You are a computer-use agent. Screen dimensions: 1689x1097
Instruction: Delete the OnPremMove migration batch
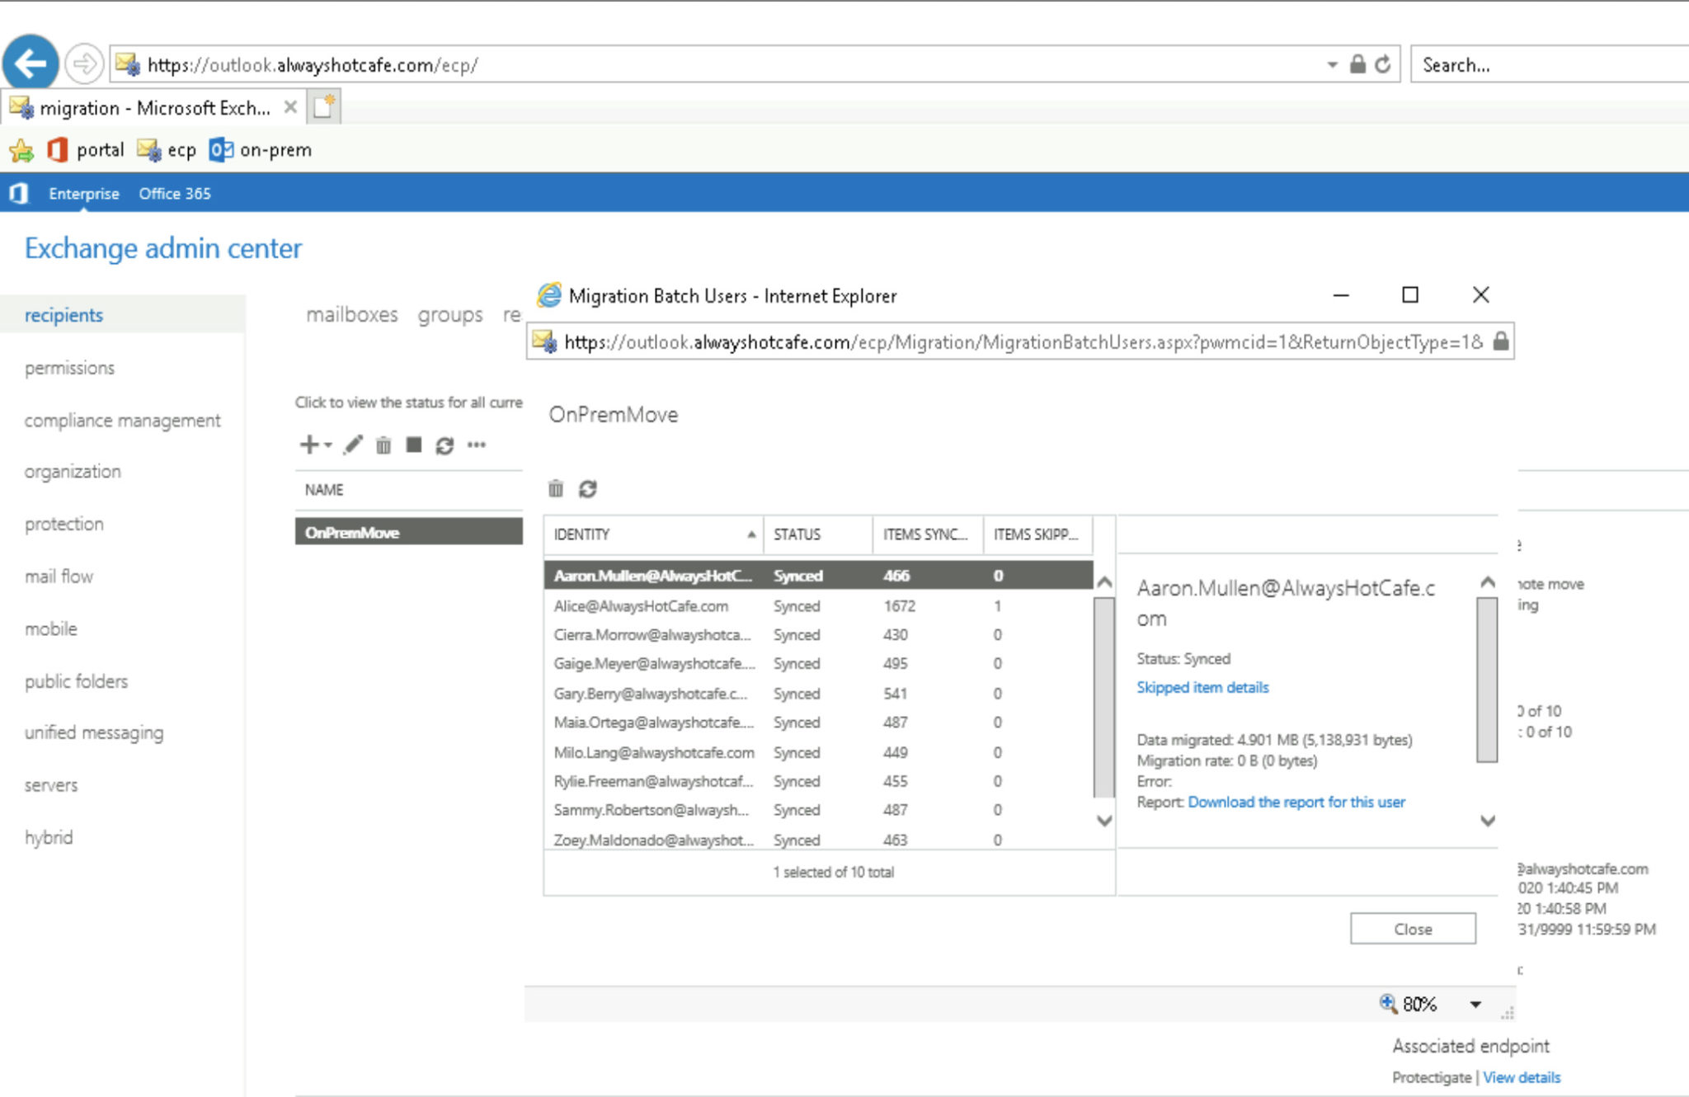point(383,445)
